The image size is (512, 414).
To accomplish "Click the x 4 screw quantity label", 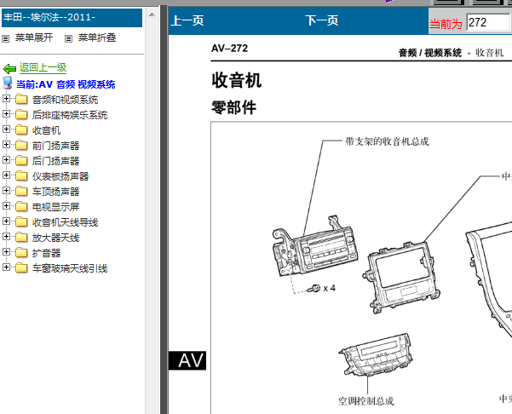I will 329,288.
